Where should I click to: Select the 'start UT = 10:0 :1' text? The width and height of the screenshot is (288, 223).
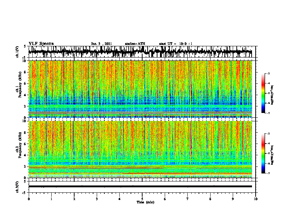176,44
